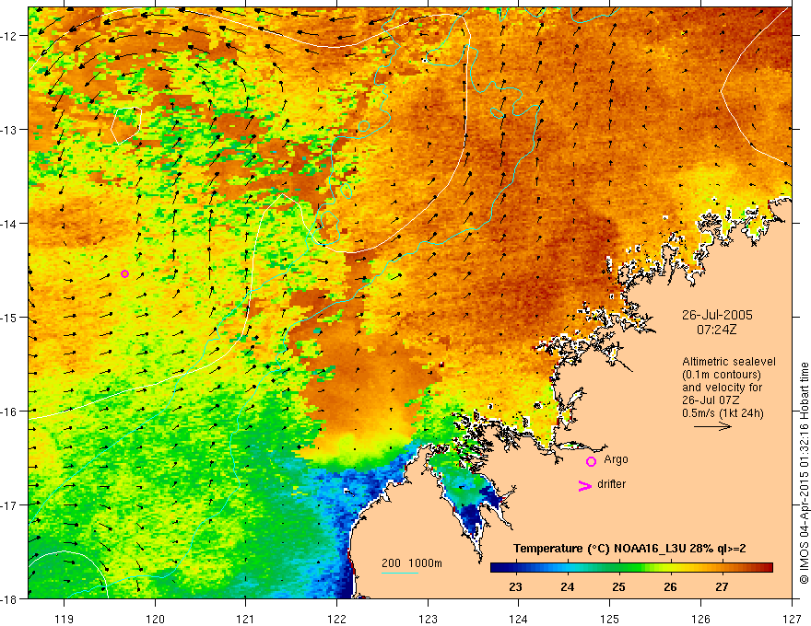This screenshot has width=811, height=626.
Task: Click the latitude axis label '-12'
Action: pos(9,36)
